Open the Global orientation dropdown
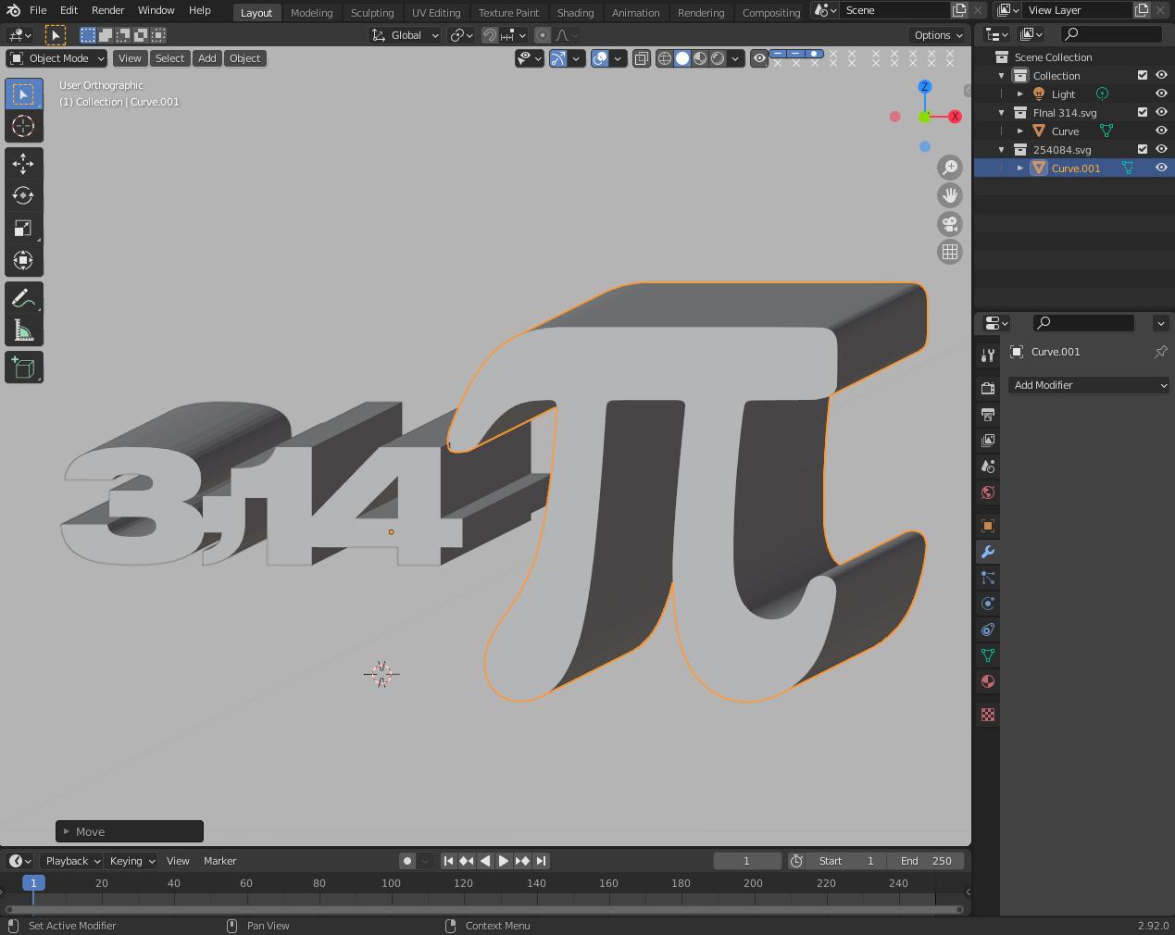Viewport: 1175px width, 935px height. coord(406,35)
